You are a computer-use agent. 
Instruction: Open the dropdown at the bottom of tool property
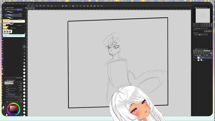click(16, 97)
